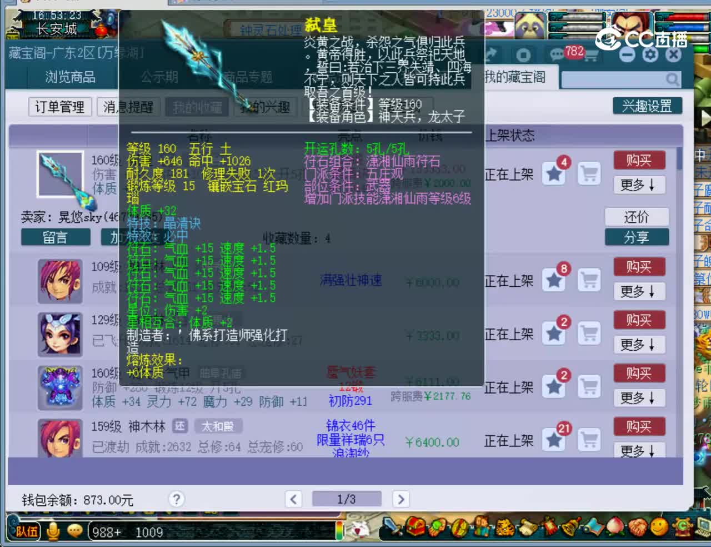Open messages icon with 782 badge
Screen dimensions: 711x547
coord(557,54)
